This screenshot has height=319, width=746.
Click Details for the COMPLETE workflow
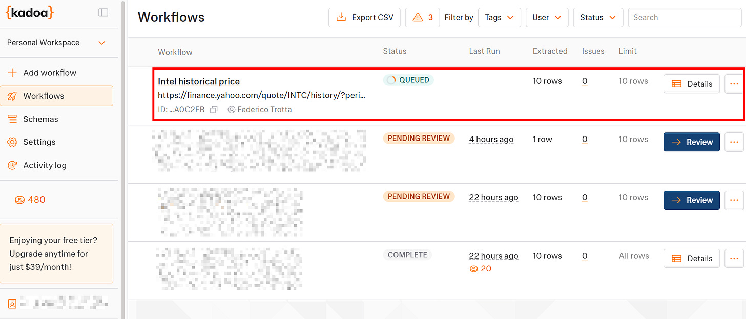click(x=692, y=259)
